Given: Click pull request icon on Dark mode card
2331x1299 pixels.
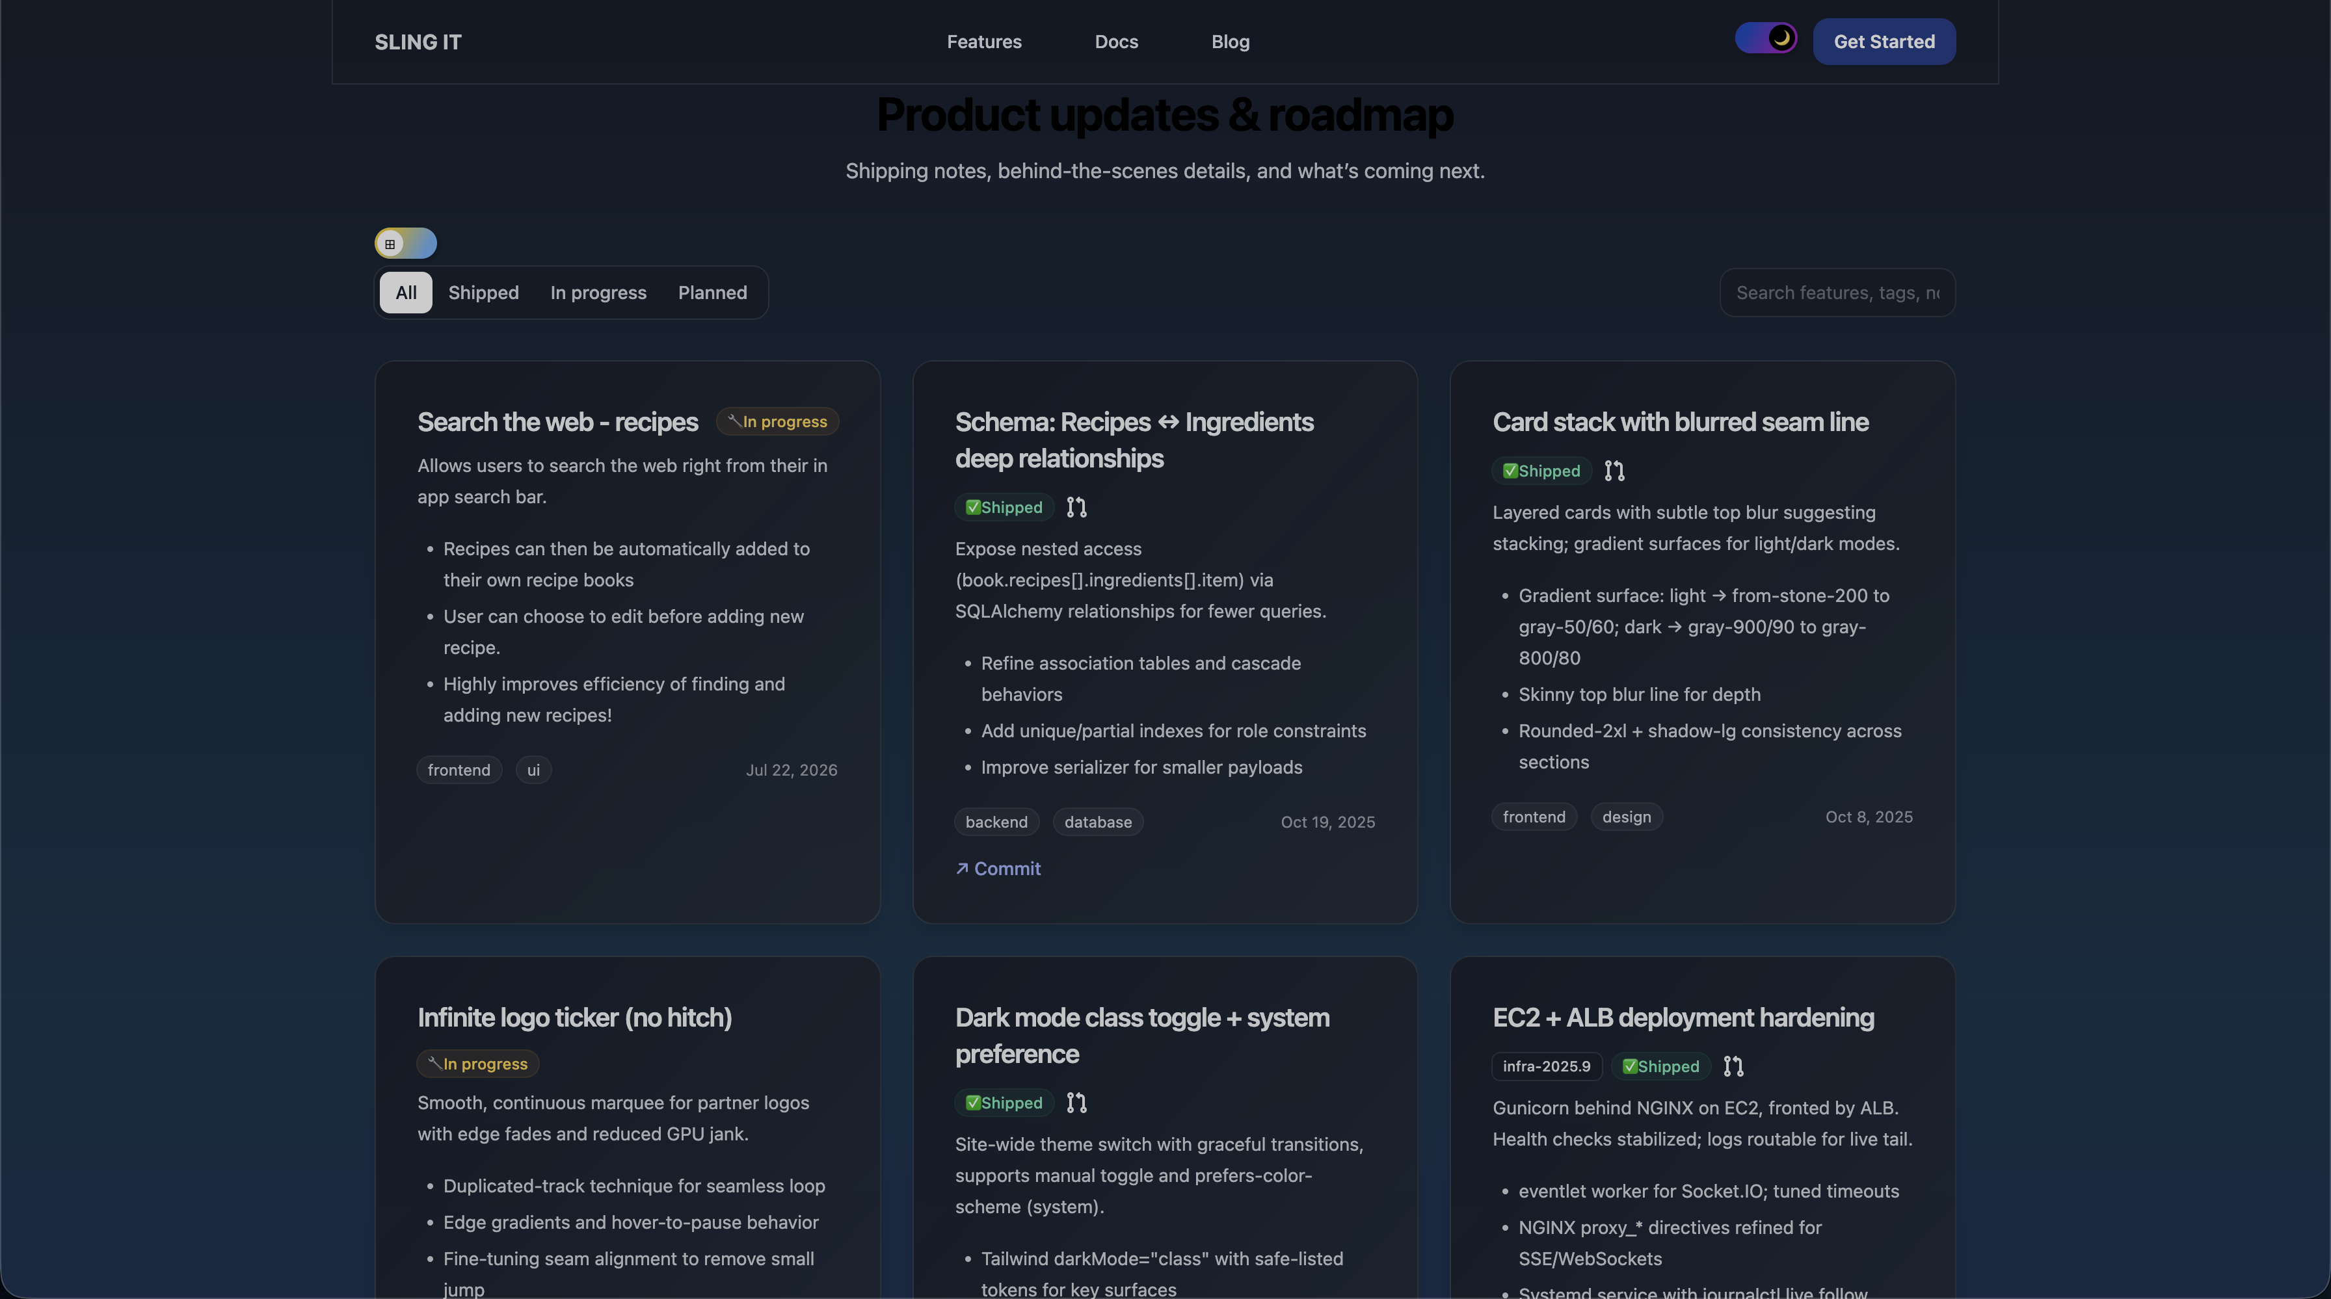Looking at the screenshot, I should [x=1076, y=1103].
